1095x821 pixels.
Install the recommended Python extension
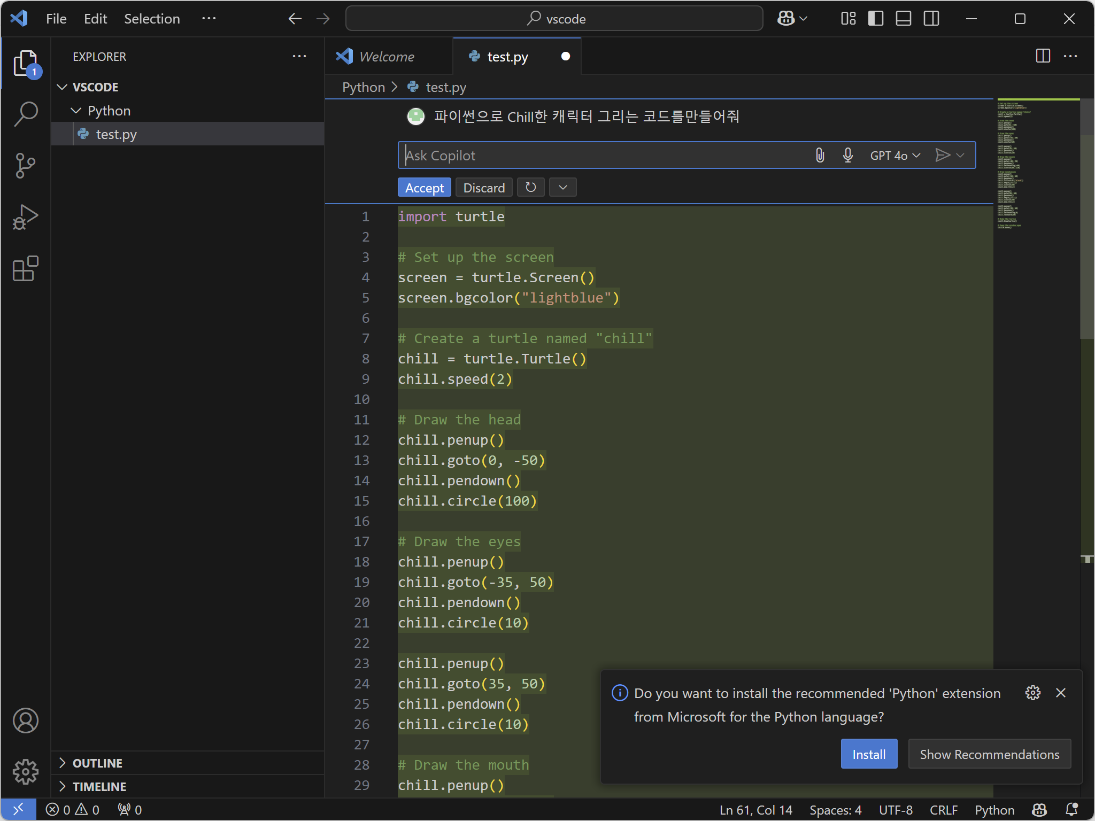pos(868,754)
